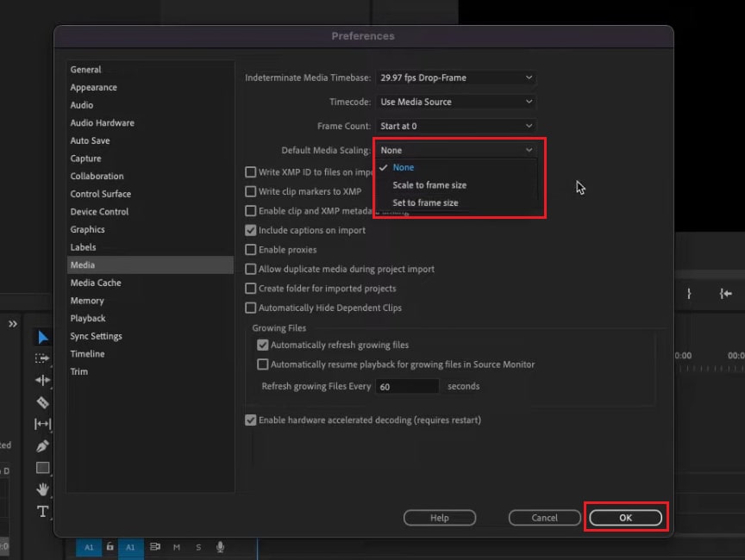The image size is (745, 560).
Task: Uncheck Include captions on import
Action: point(251,230)
